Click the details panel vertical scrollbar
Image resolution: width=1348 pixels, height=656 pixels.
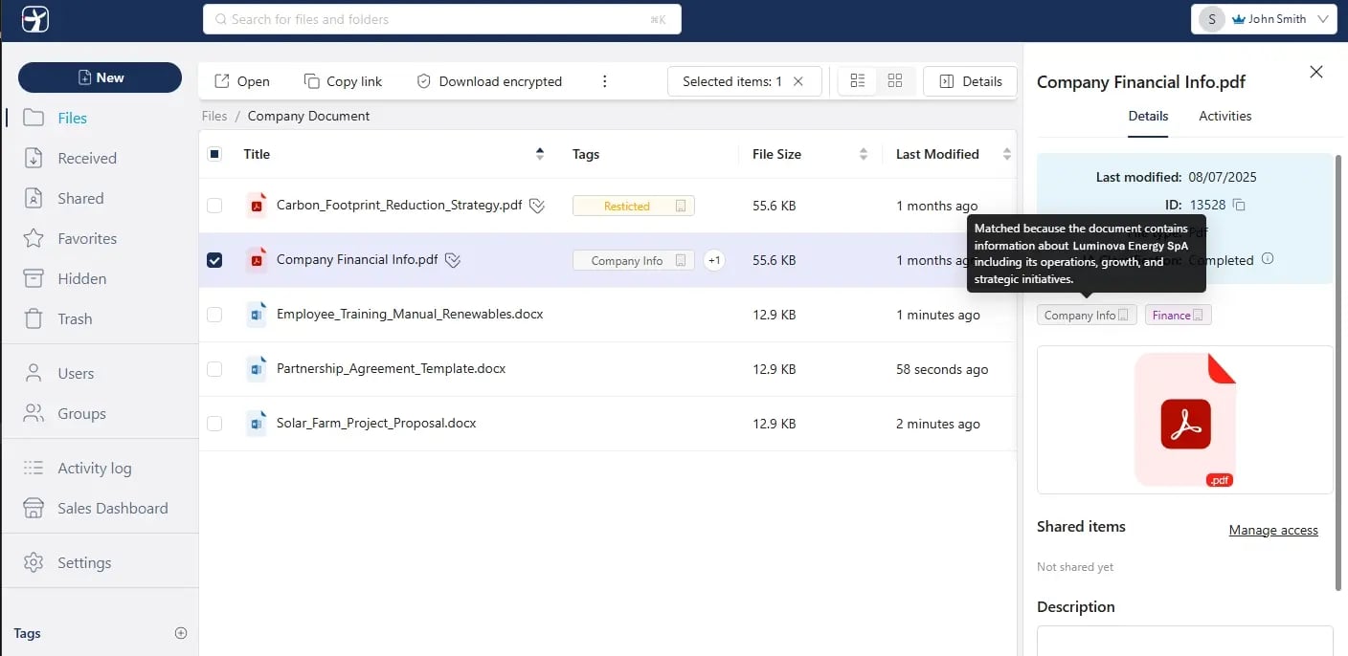(1339, 373)
